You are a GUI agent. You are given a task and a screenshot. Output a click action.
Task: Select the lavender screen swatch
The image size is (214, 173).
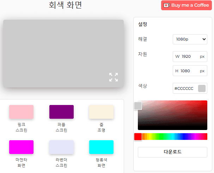pos(61,147)
